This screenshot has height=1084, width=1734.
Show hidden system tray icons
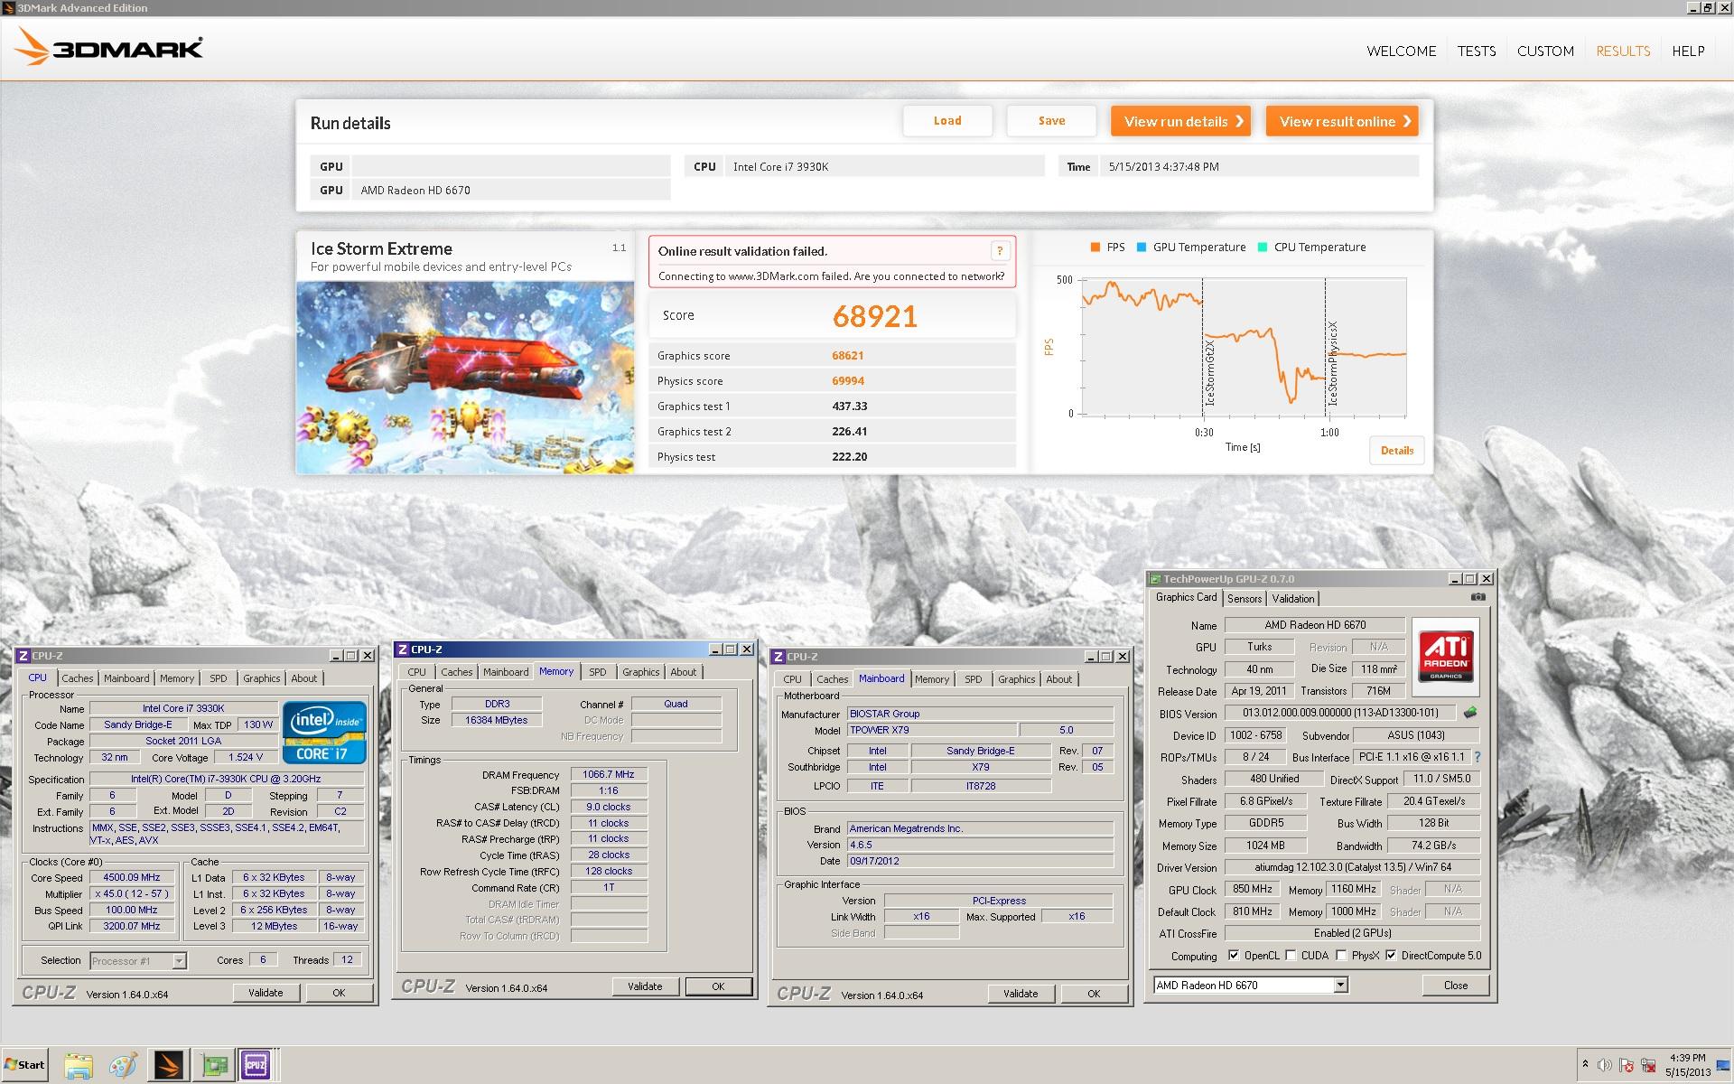coord(1586,1065)
